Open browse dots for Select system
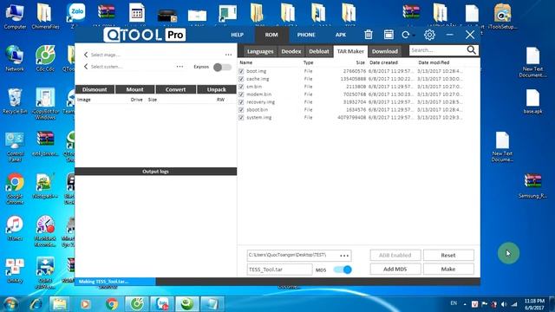Screen dimensions: 555x312 point(180,67)
